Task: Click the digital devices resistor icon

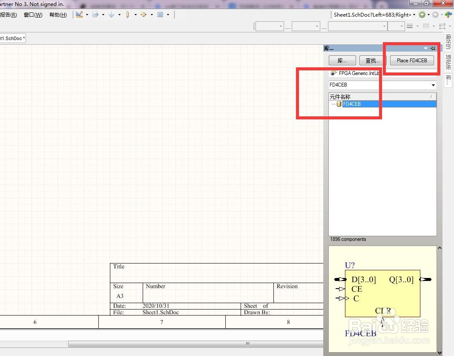Action: coord(128,14)
